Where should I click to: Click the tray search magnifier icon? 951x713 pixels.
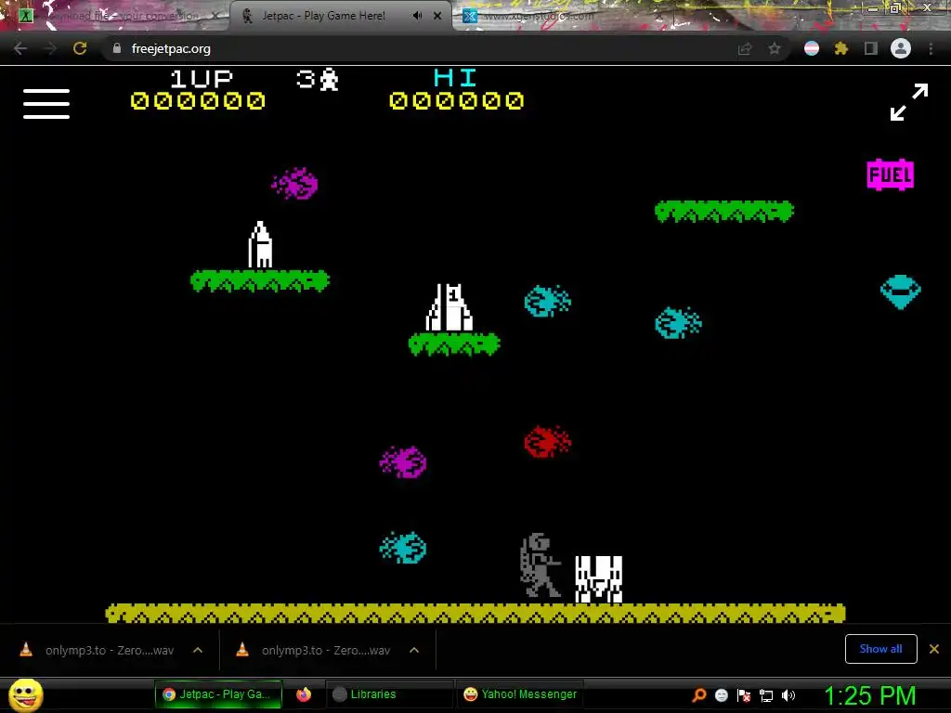click(698, 695)
